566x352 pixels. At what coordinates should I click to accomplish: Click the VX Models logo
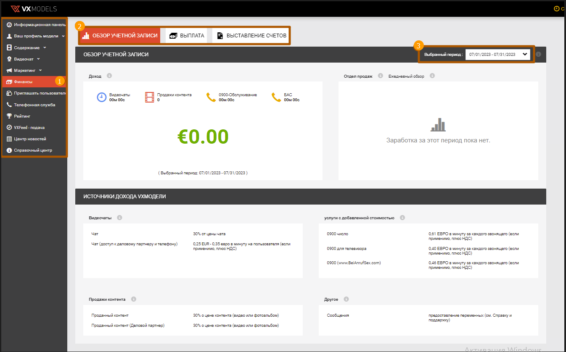tap(34, 8)
